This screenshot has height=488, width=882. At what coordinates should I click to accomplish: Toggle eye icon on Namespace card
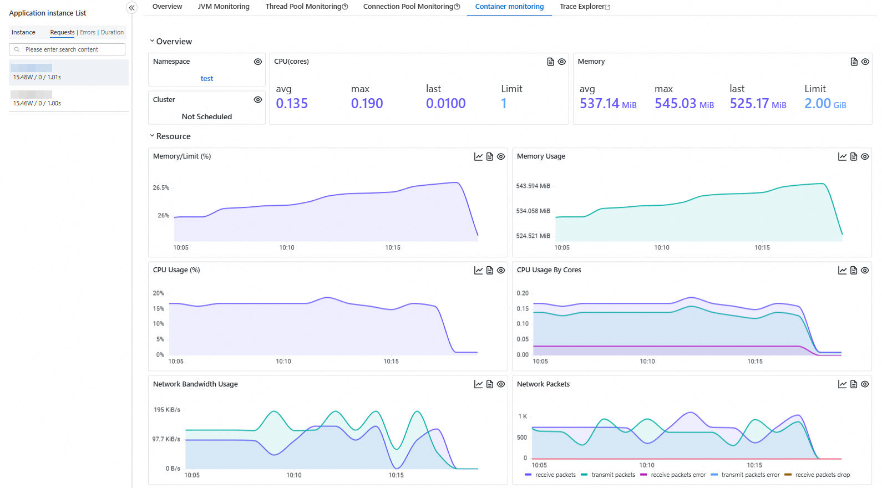coord(258,62)
